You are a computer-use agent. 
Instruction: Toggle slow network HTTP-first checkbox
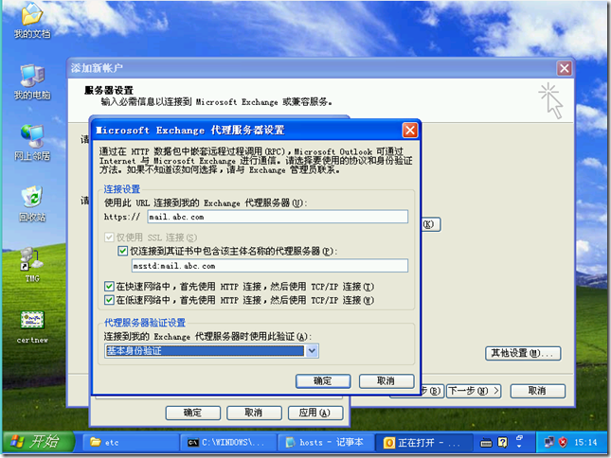(x=109, y=300)
